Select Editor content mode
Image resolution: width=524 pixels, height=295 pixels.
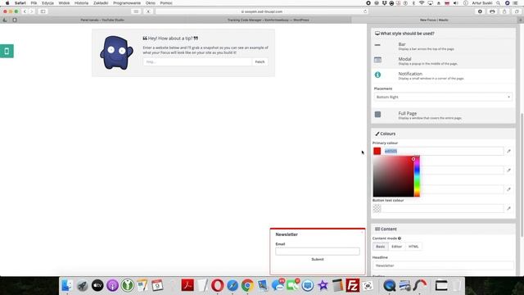[x=396, y=247]
